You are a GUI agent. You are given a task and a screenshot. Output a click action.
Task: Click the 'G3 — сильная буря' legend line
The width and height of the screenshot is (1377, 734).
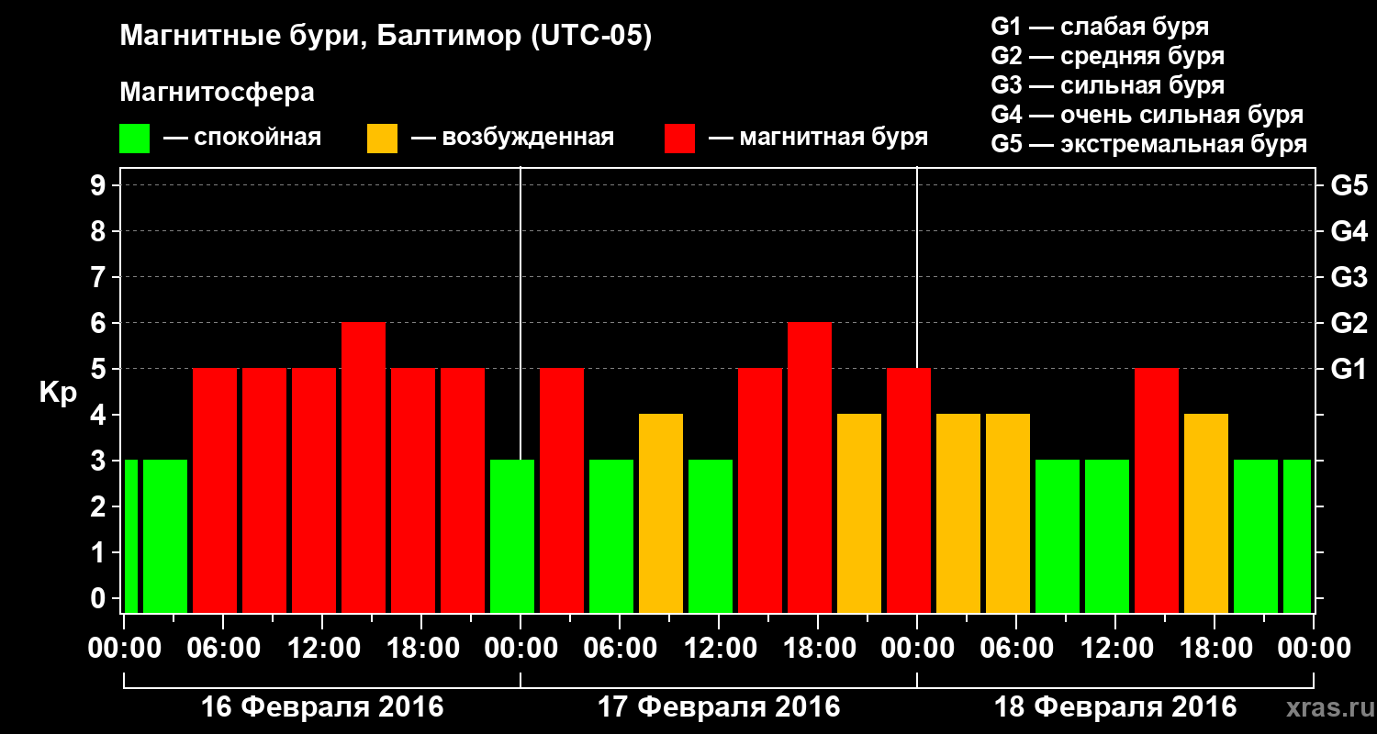click(1107, 85)
